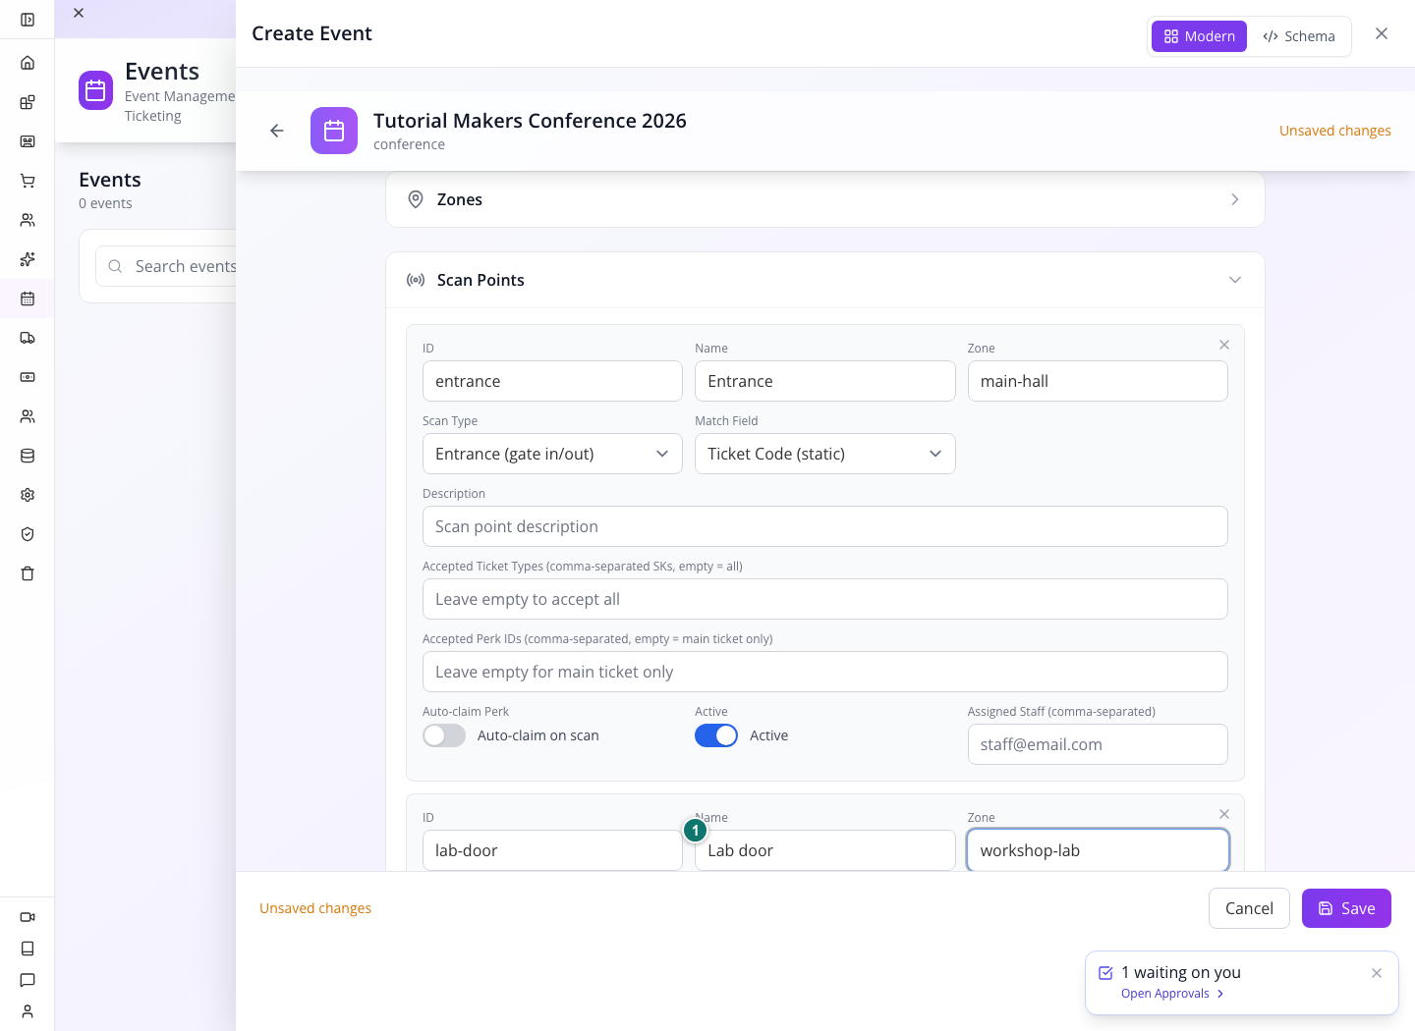Open the shield check icon in sidebar

(x=28, y=534)
